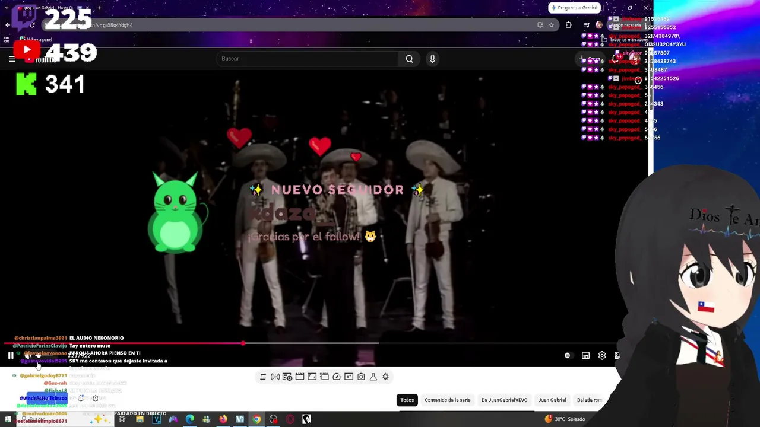
Task: Click the YouTube search magnifier button
Action: (409, 59)
